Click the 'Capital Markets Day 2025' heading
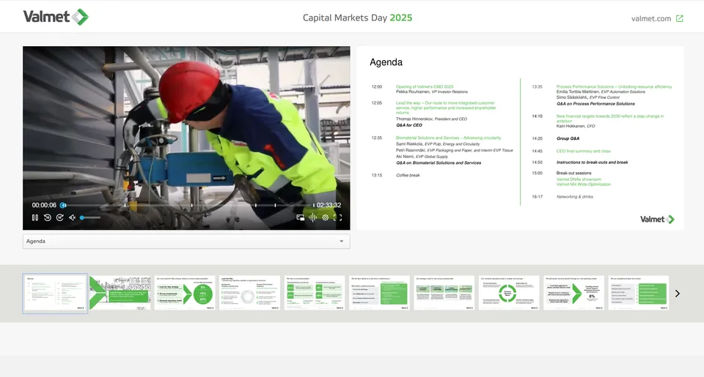This screenshot has width=704, height=377. pos(357,18)
